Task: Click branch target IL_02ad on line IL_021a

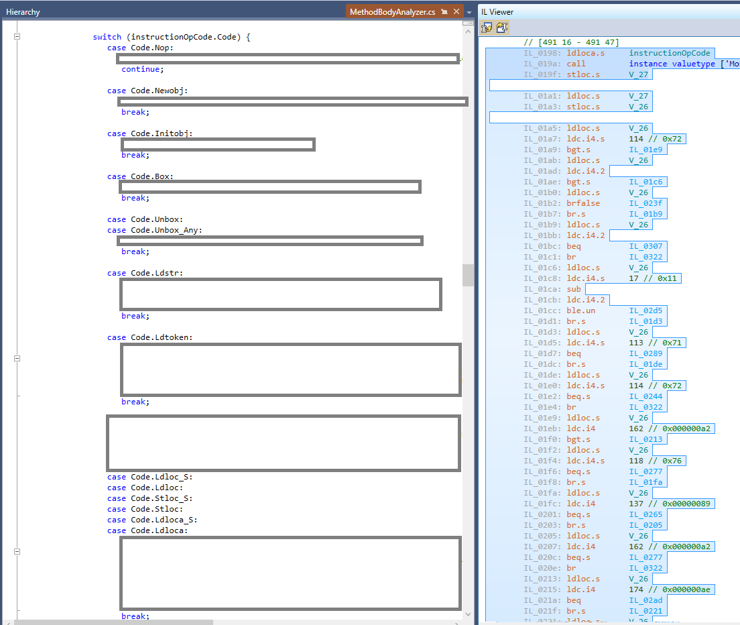Action: [645, 600]
